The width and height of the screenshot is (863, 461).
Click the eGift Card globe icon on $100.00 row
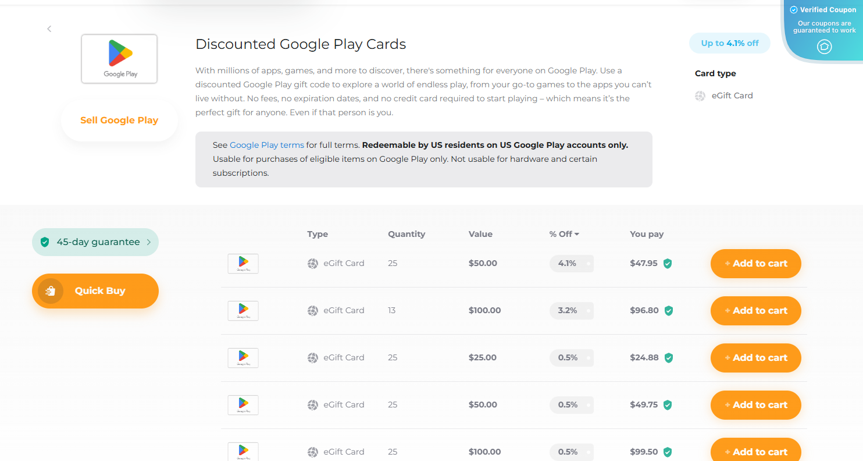312,310
